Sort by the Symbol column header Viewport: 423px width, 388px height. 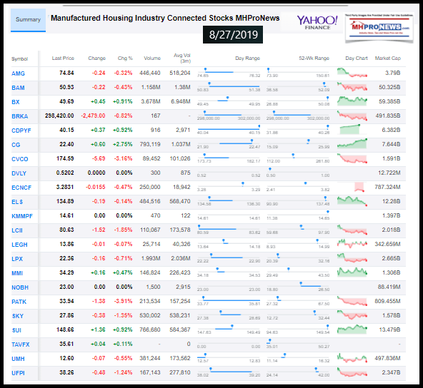coord(19,59)
